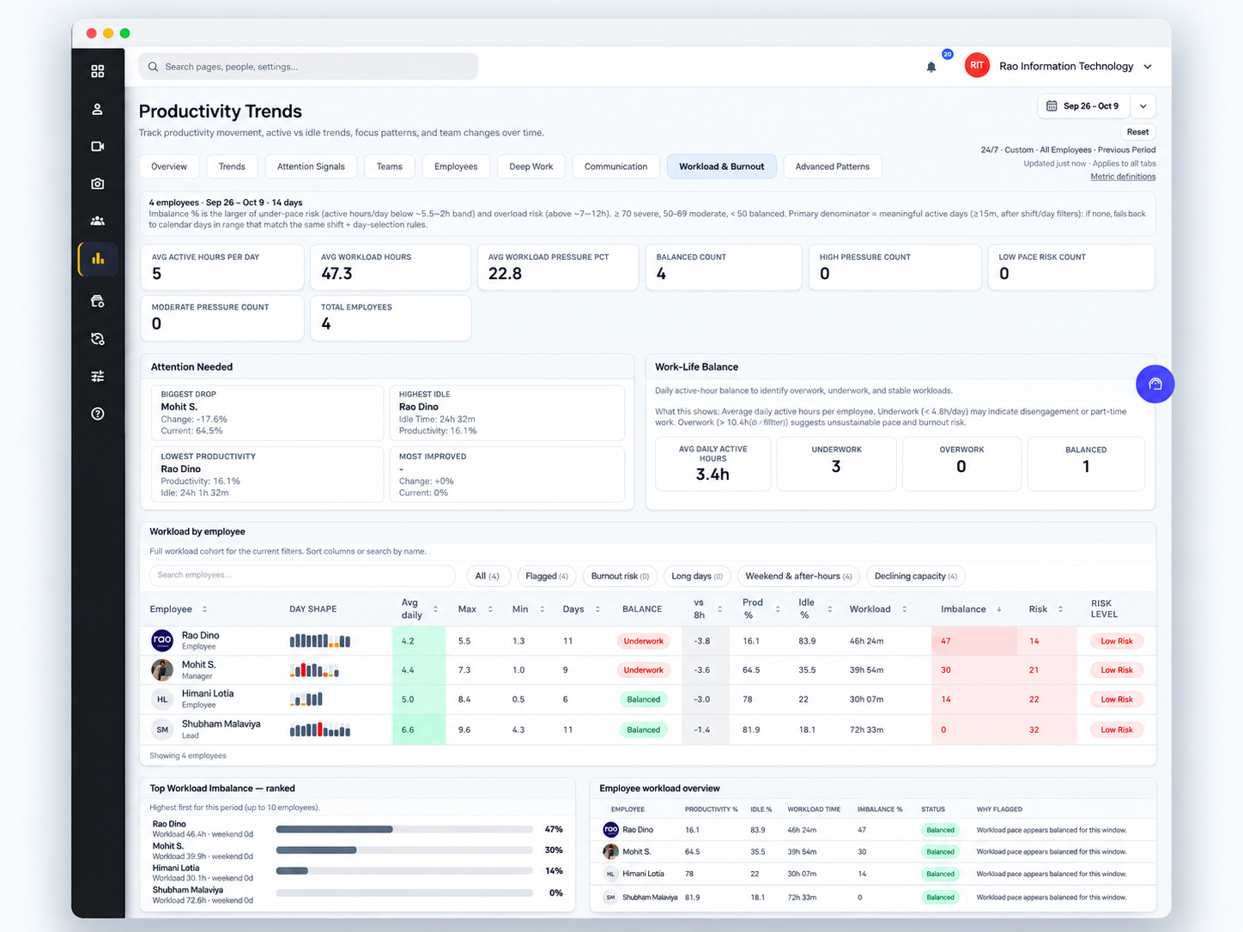The height and width of the screenshot is (932, 1243).
Task: Toggle the Weekend & after-hours filter chip
Action: [798, 576]
